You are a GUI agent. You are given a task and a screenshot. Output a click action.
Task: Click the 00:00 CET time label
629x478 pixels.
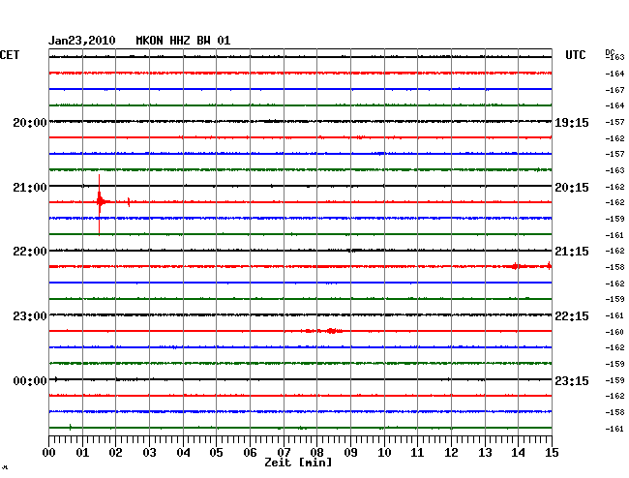pyautogui.click(x=30, y=381)
